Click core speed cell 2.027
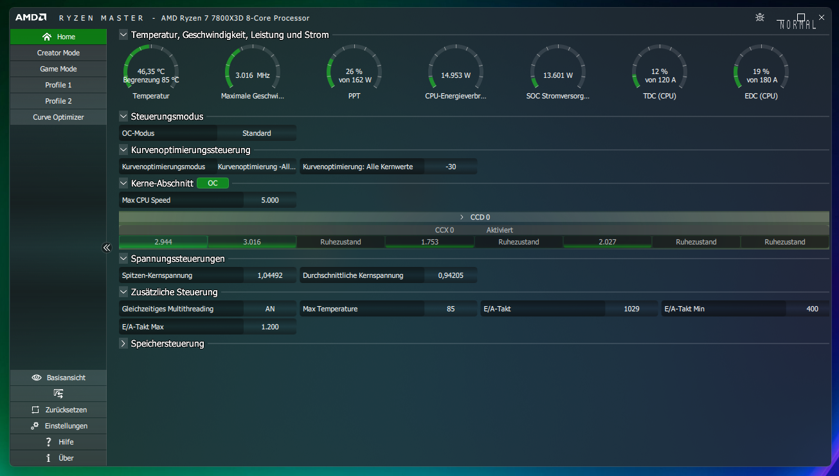Screen dimensions: 839x476 (x=608, y=242)
